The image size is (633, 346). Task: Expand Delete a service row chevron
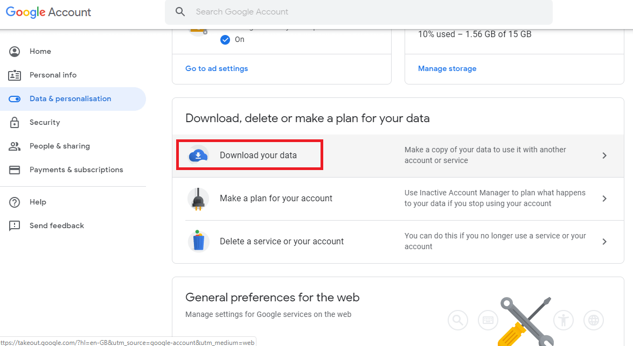pyautogui.click(x=604, y=242)
